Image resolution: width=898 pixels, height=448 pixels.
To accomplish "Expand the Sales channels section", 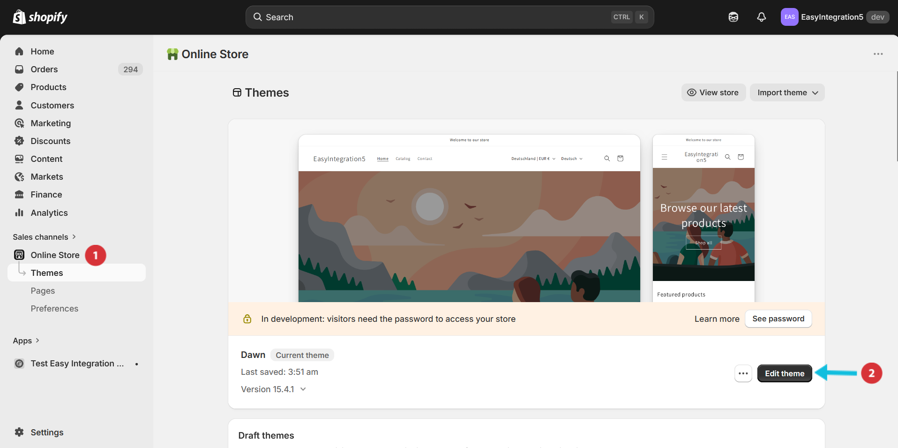I will 45,237.
